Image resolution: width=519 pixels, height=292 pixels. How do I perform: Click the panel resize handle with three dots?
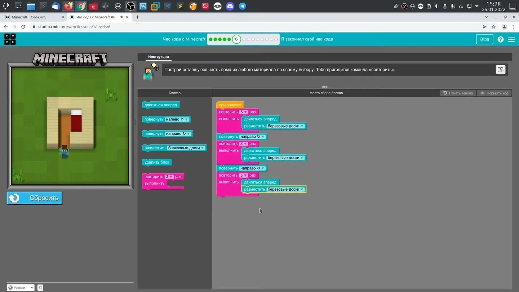pyautogui.click(x=325, y=87)
